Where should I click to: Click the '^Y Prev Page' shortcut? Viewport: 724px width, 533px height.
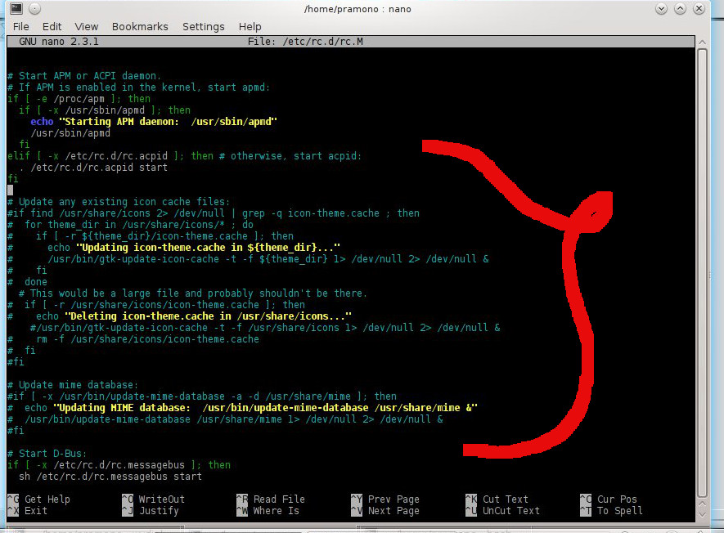(385, 499)
